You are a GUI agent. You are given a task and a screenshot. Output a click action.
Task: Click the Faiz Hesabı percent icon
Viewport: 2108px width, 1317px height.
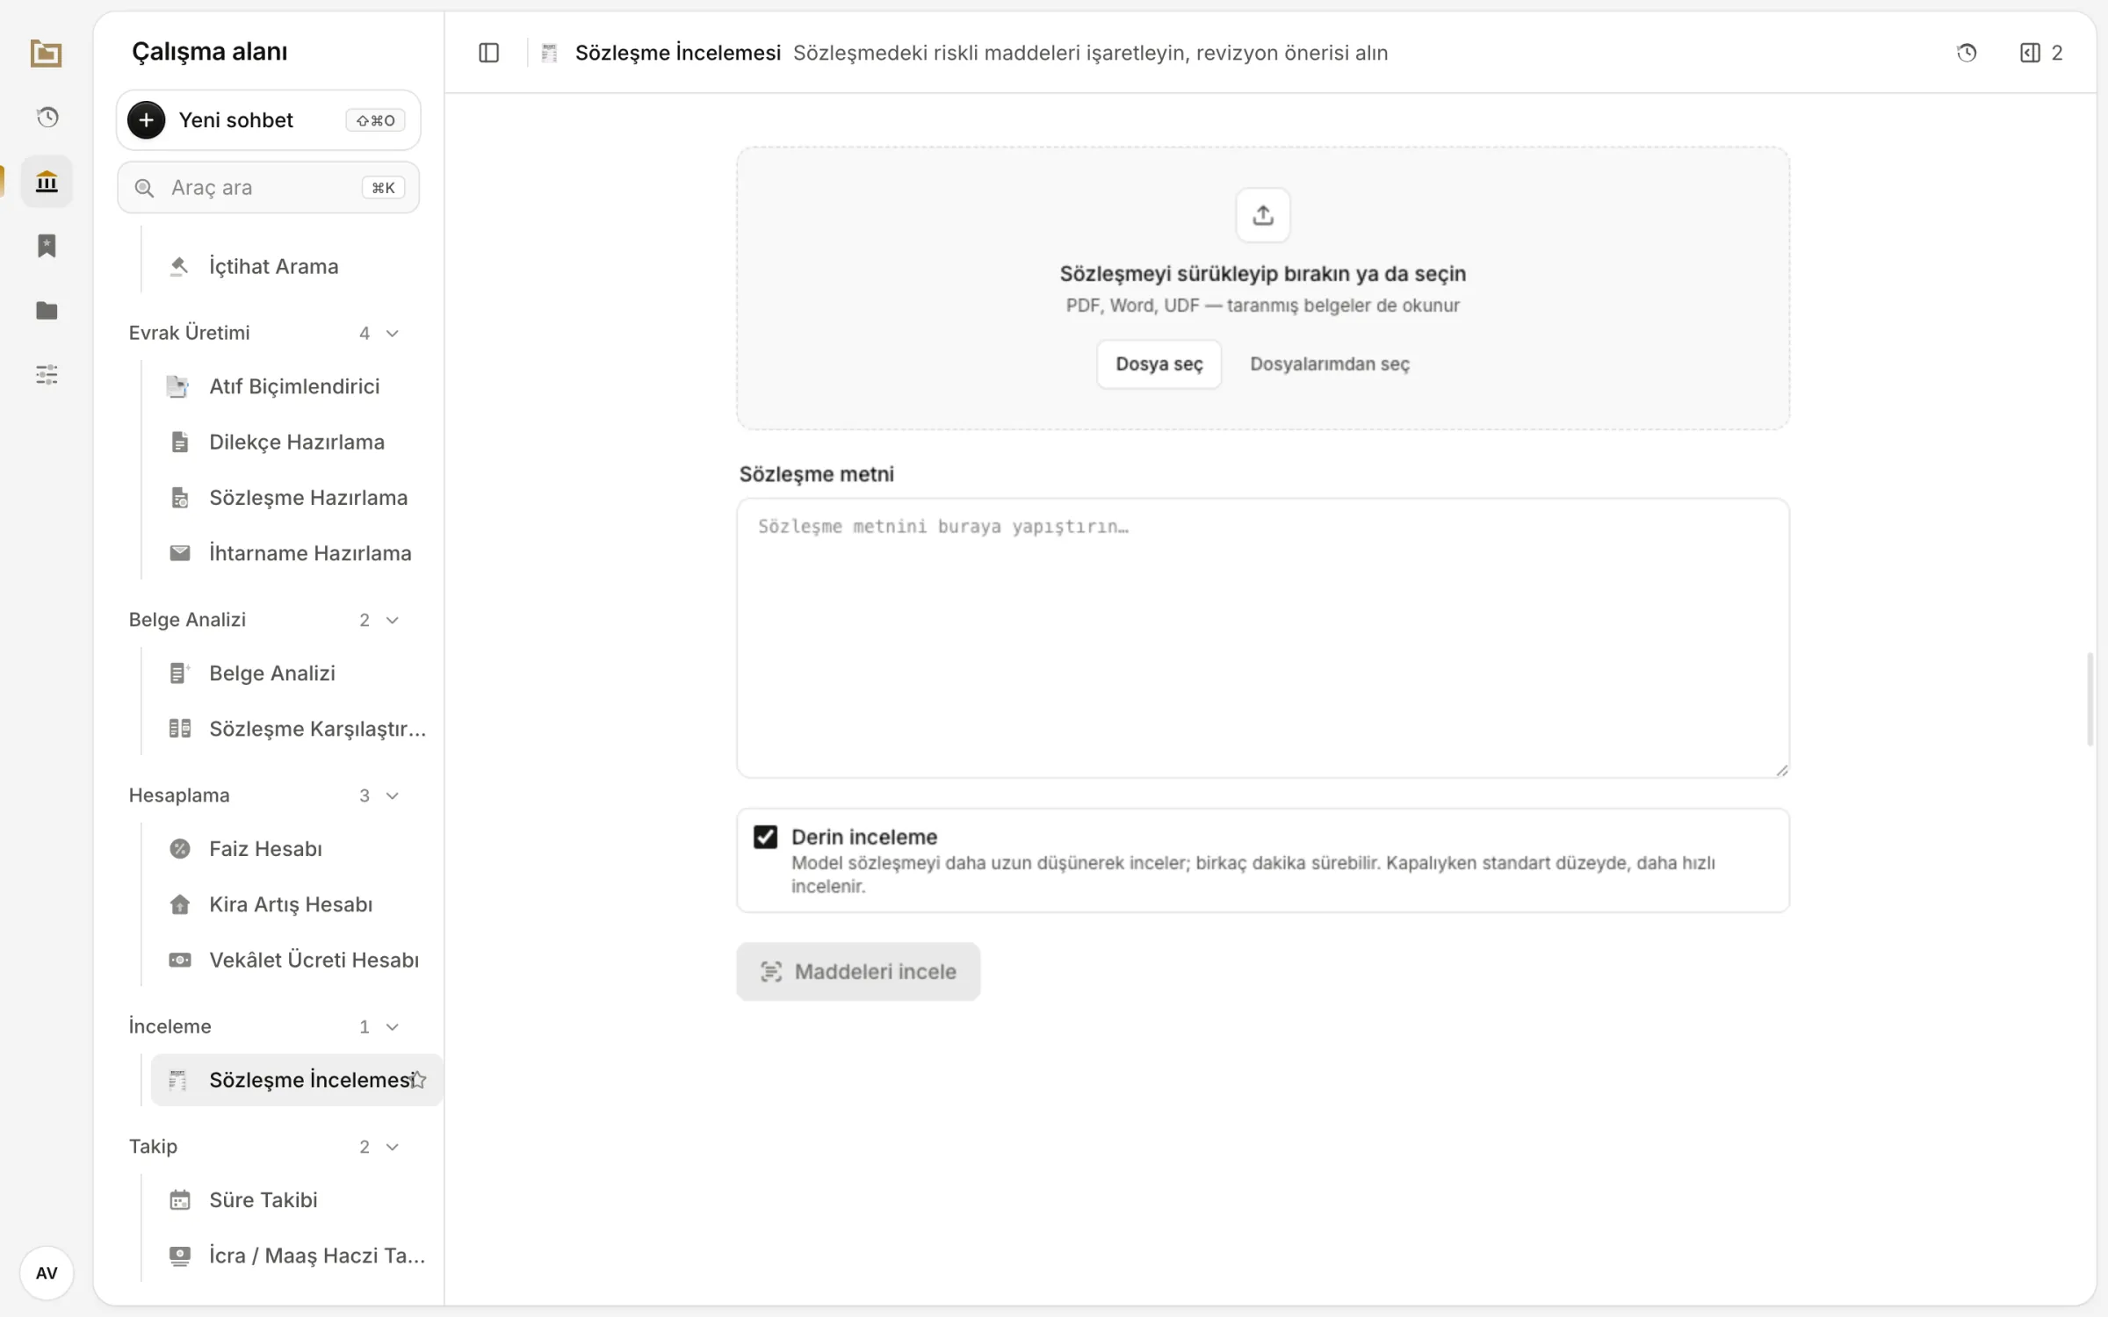[x=179, y=849]
